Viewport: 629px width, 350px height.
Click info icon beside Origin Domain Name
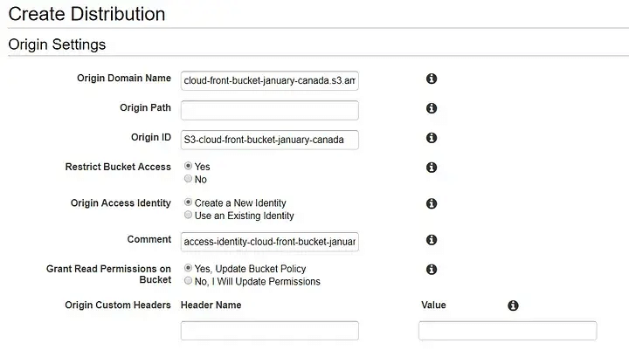(x=431, y=79)
